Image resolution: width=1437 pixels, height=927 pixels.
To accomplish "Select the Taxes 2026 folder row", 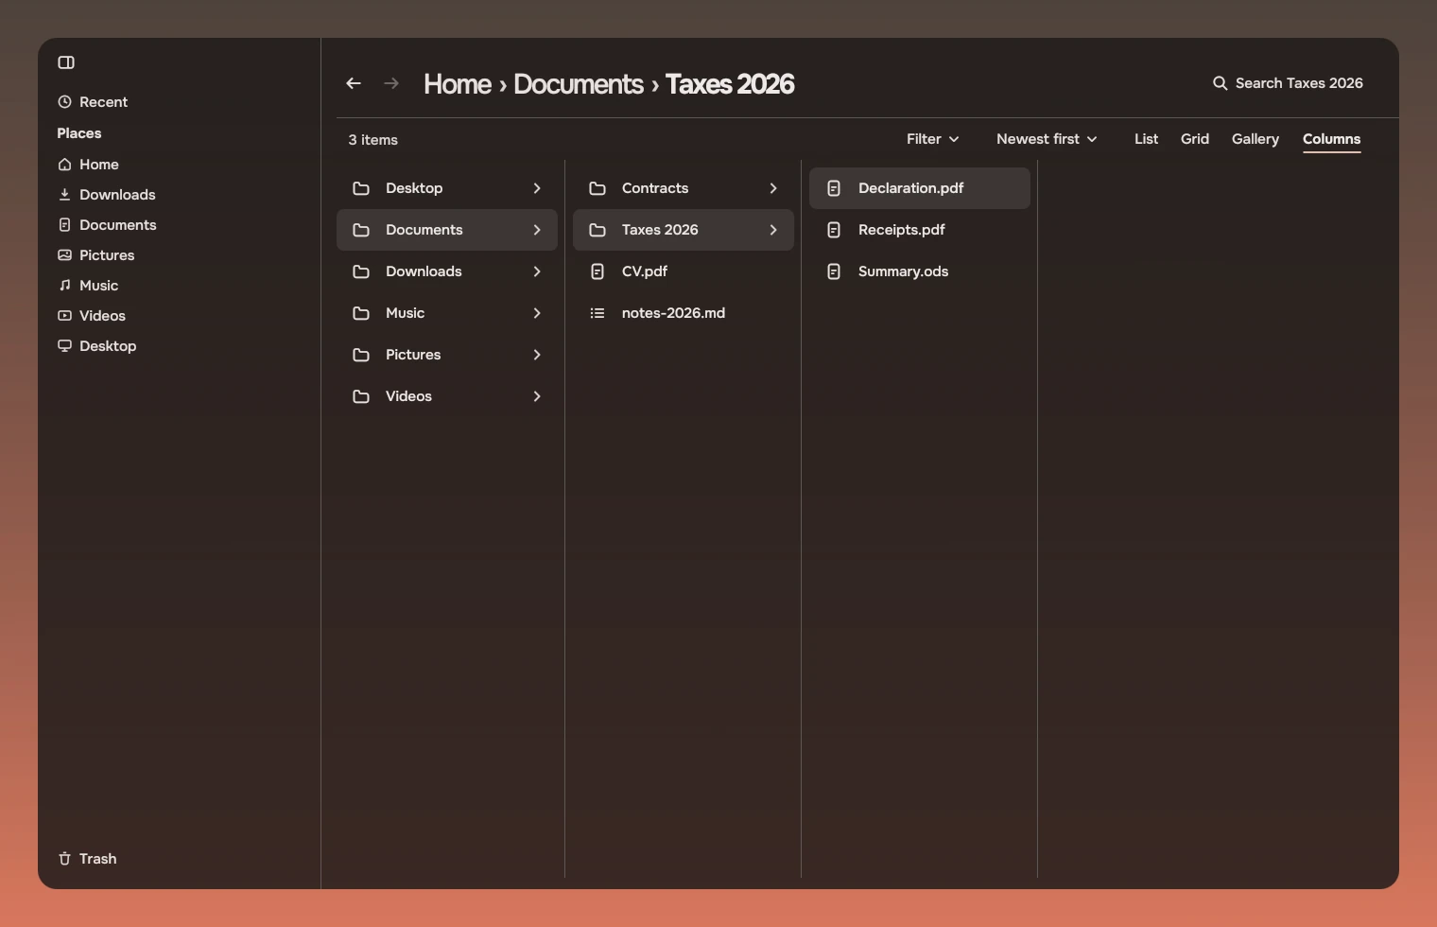I will point(684,230).
